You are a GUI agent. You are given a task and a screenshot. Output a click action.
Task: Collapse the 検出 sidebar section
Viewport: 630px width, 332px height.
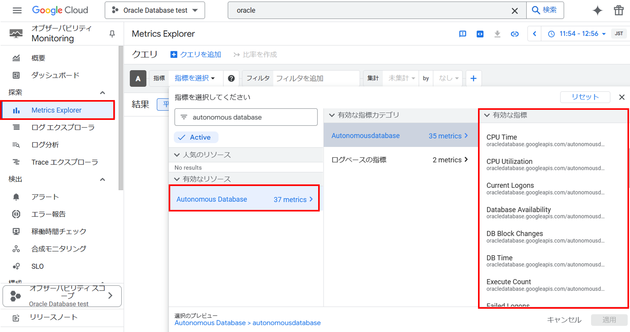(102, 179)
